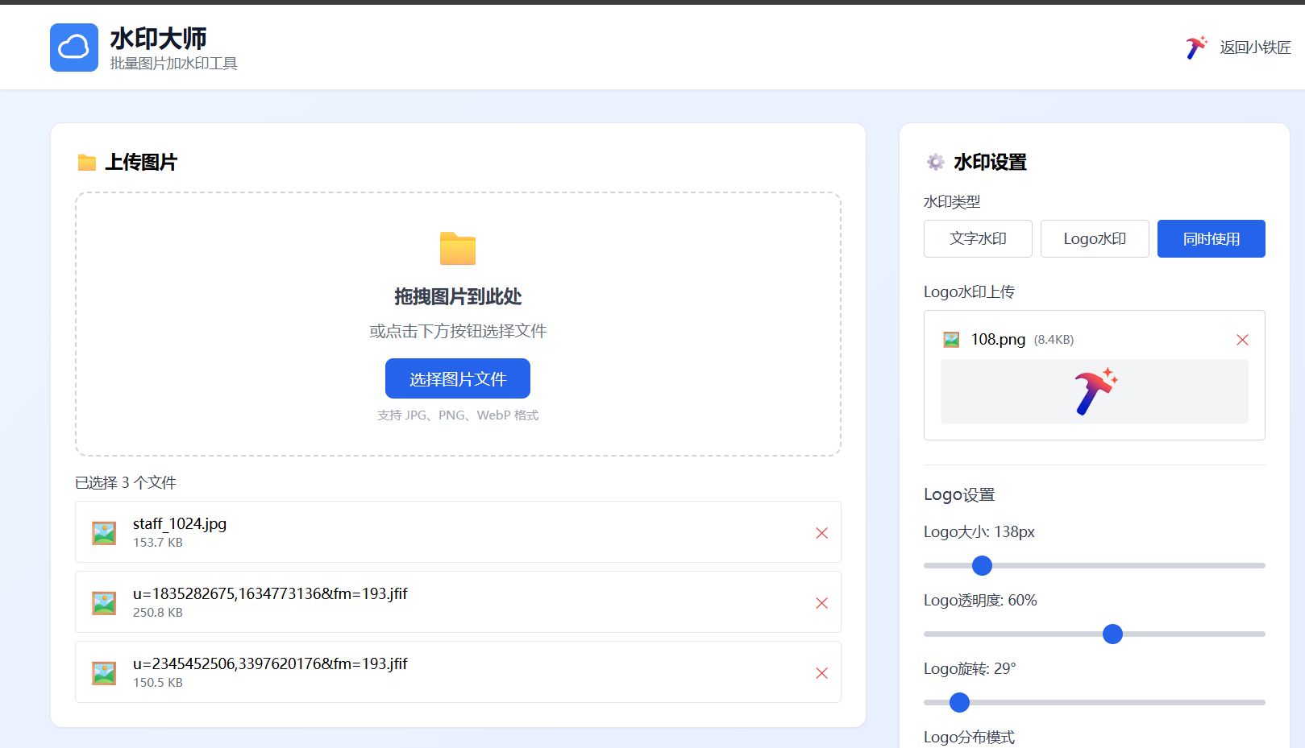Switch to Logo水印 watermark type
The height and width of the screenshot is (748, 1305).
(1095, 239)
